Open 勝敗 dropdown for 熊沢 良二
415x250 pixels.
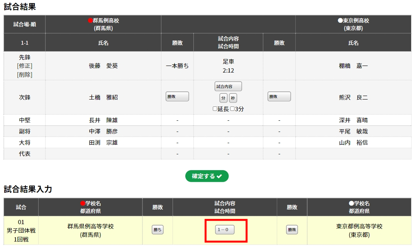pos(279,96)
